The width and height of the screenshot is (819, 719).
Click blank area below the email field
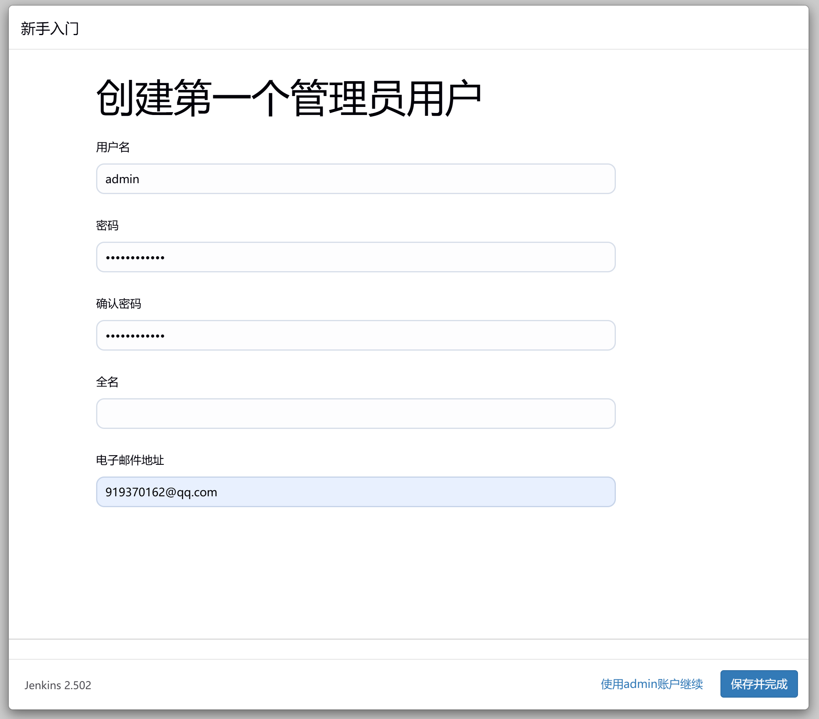tap(355, 573)
